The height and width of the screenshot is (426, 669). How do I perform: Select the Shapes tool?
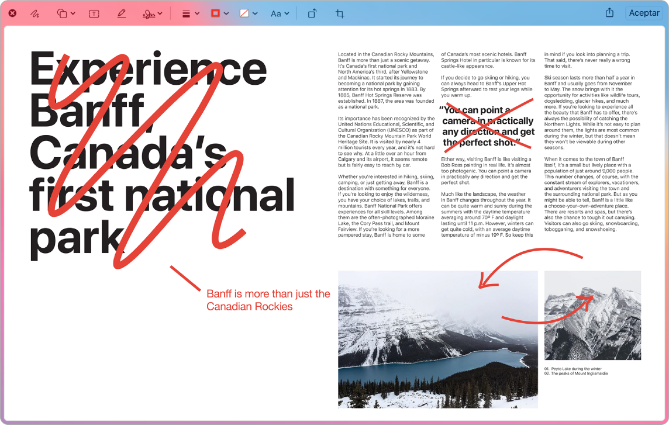point(61,13)
